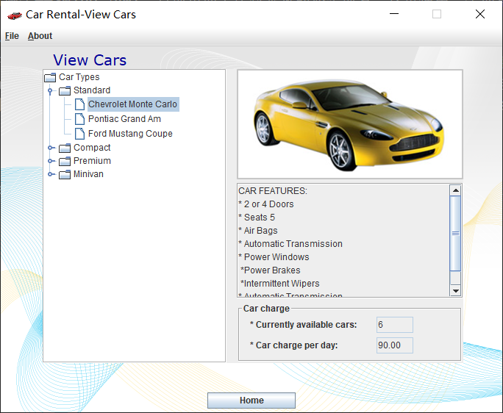Click the car charge per day field
The width and height of the screenshot is (503, 413).
tap(395, 345)
